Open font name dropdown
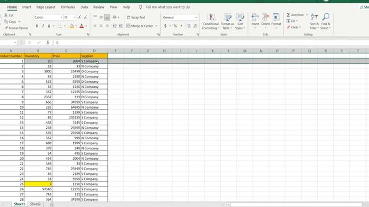Image resolution: width=369 pixels, height=207 pixels. 61,17
